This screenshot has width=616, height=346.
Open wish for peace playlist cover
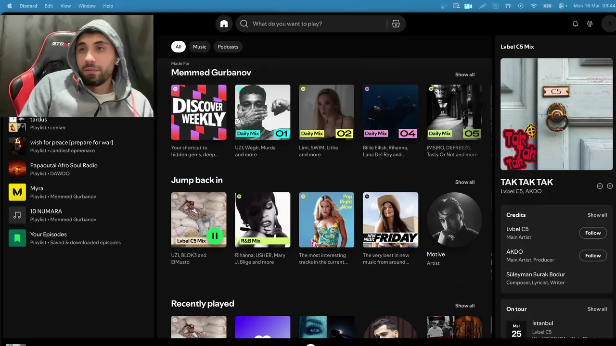(x=17, y=146)
